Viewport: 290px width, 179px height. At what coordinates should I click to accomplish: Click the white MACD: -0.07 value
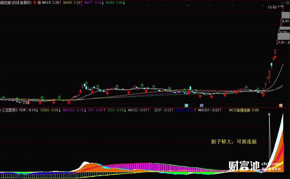(x=137, y=110)
